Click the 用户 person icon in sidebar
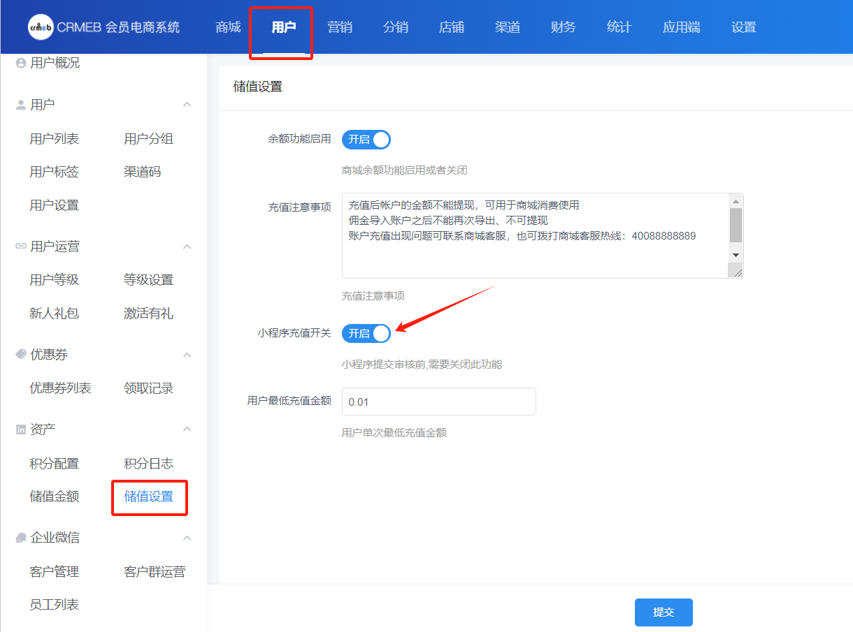The image size is (853, 632). 21,105
